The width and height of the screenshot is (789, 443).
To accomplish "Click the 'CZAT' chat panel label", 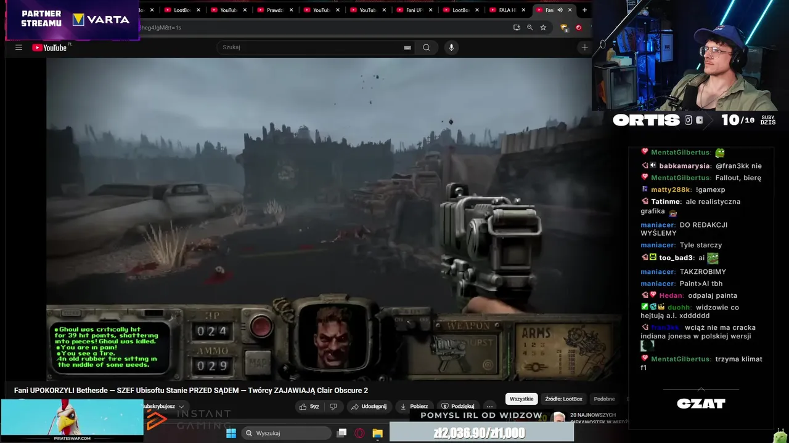I will 701,404.
